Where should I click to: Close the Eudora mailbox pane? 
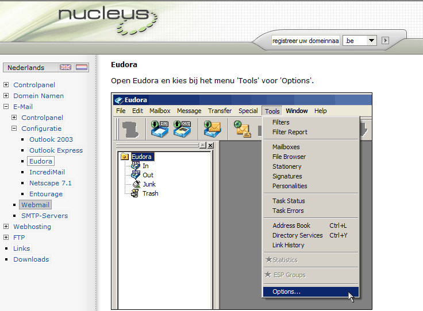point(210,145)
